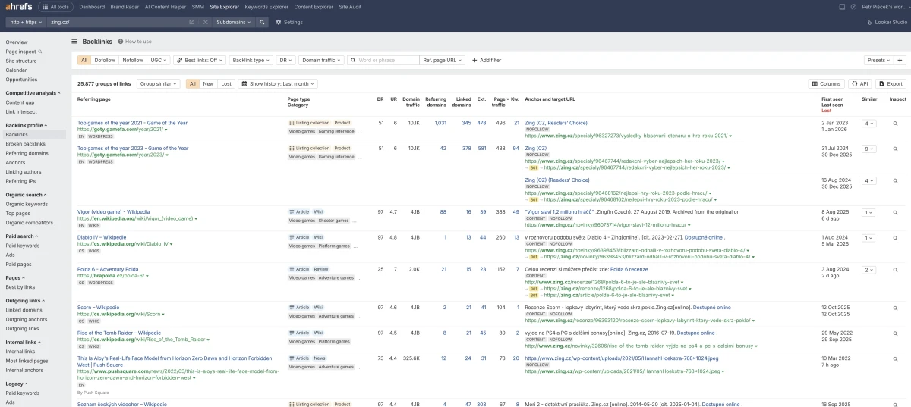The image size is (911, 407).
Task: Open Show history: Last month dropdown
Action: tap(279, 84)
